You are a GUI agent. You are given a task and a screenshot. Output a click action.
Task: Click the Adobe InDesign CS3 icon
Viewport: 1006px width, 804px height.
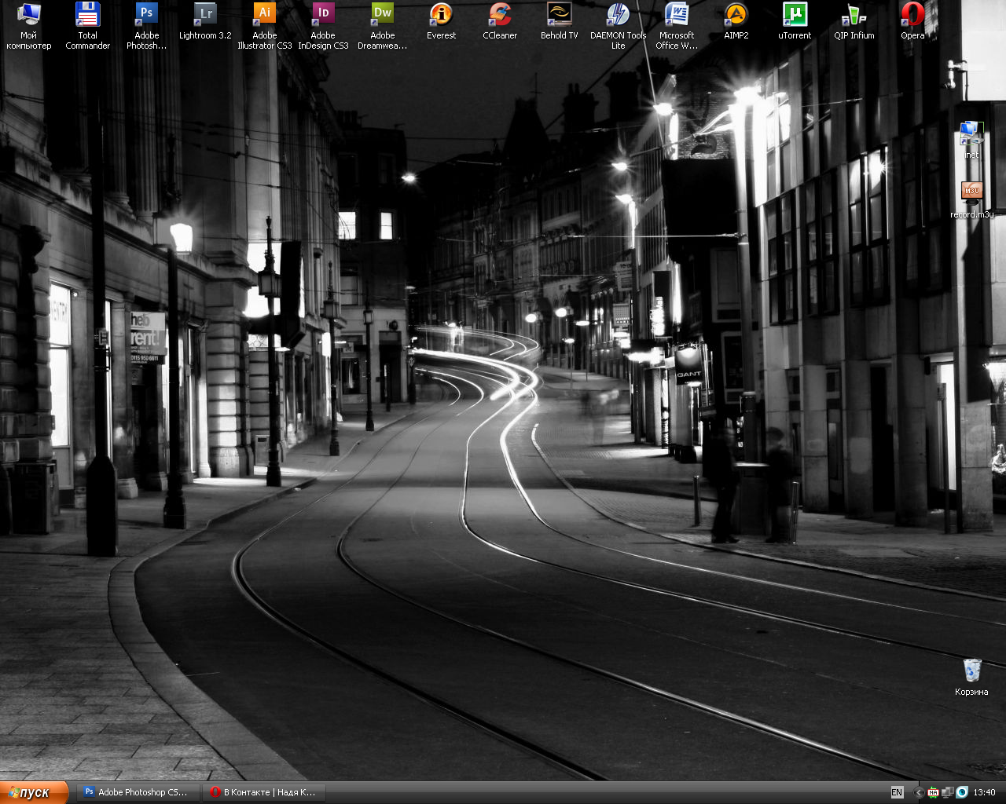pos(323,15)
